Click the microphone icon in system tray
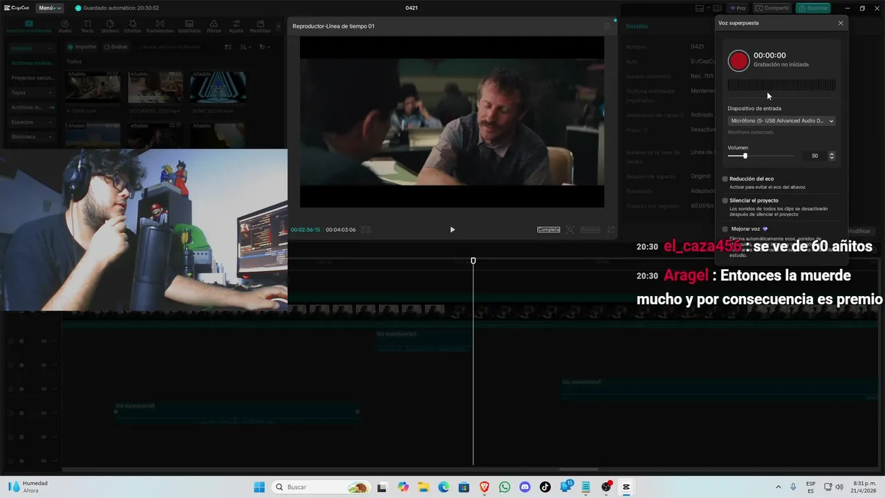This screenshot has width=885, height=498. point(793,487)
